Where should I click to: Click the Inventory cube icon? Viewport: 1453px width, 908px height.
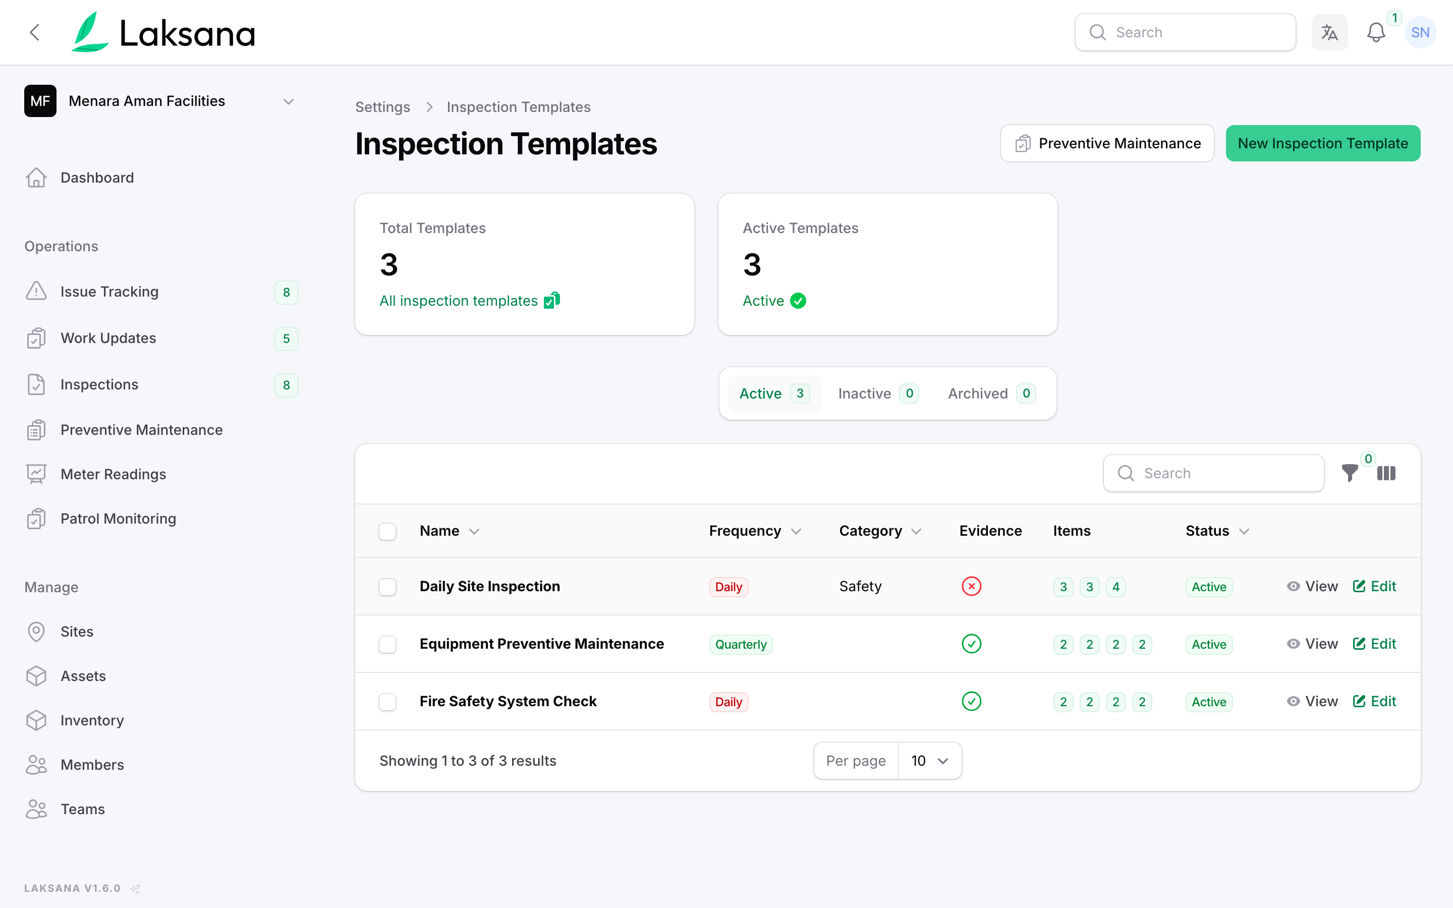click(x=36, y=721)
